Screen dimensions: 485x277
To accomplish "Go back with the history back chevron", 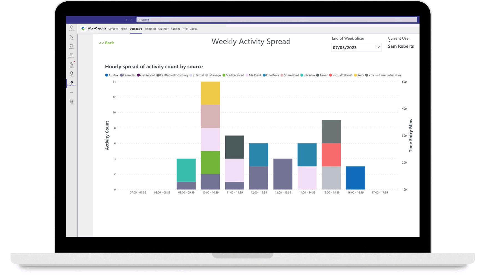I will point(127,20).
